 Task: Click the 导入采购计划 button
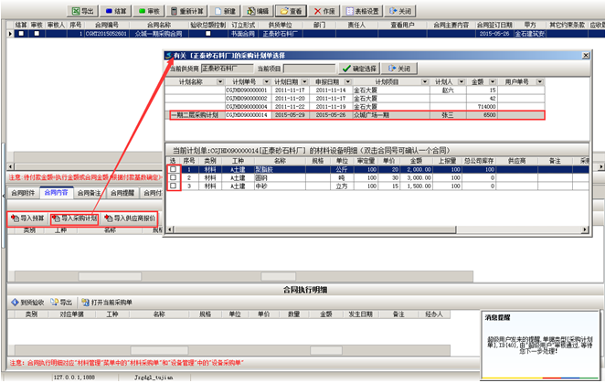[x=75, y=218]
